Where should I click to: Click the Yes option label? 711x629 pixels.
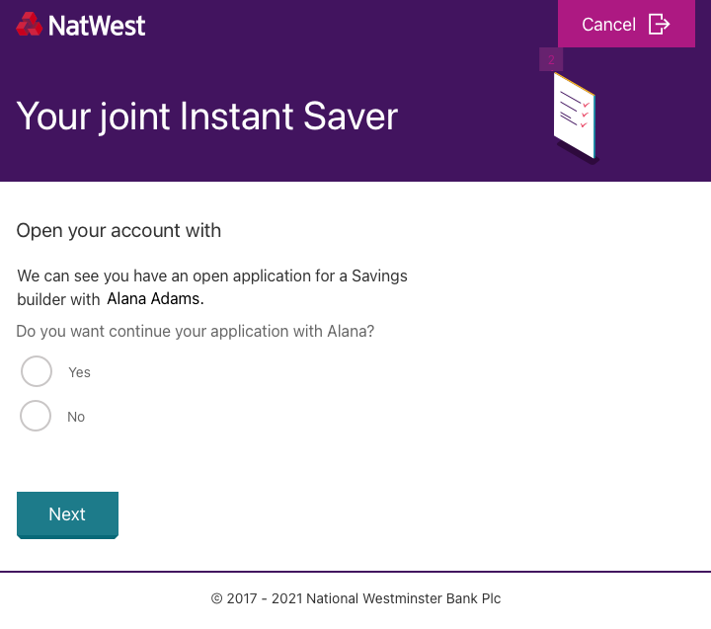click(x=79, y=372)
